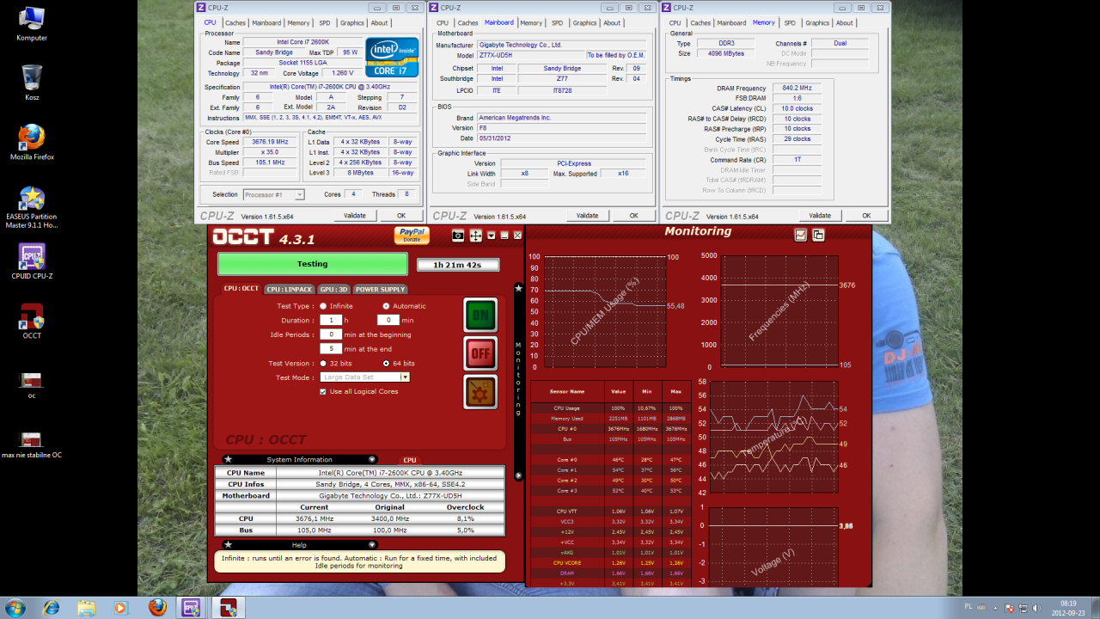1100x619 pixels.
Task: Select the CPU : OCCT tab
Action: 241,289
